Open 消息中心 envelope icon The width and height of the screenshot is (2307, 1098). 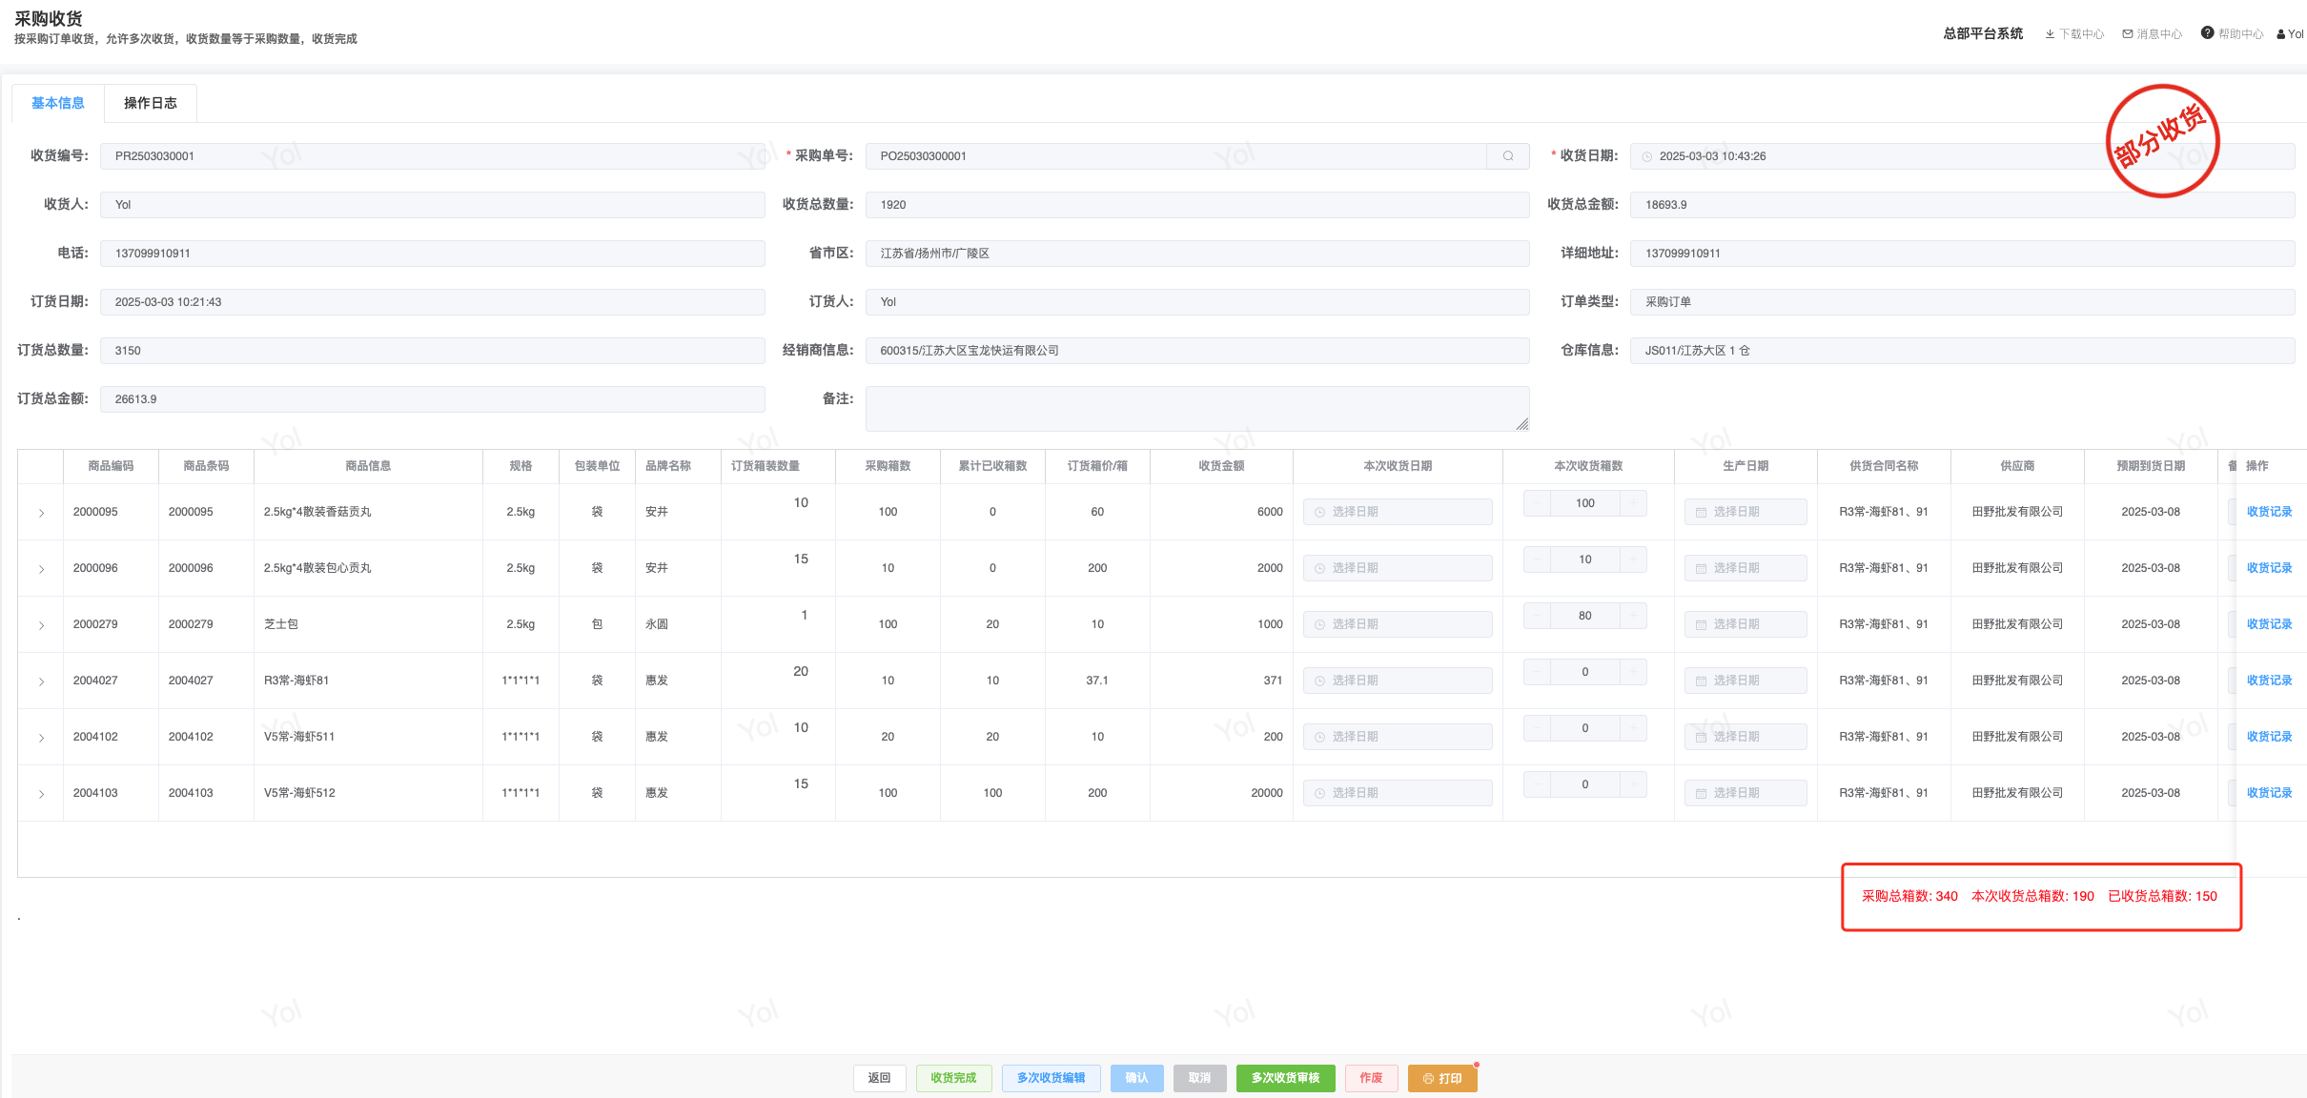(x=2128, y=34)
